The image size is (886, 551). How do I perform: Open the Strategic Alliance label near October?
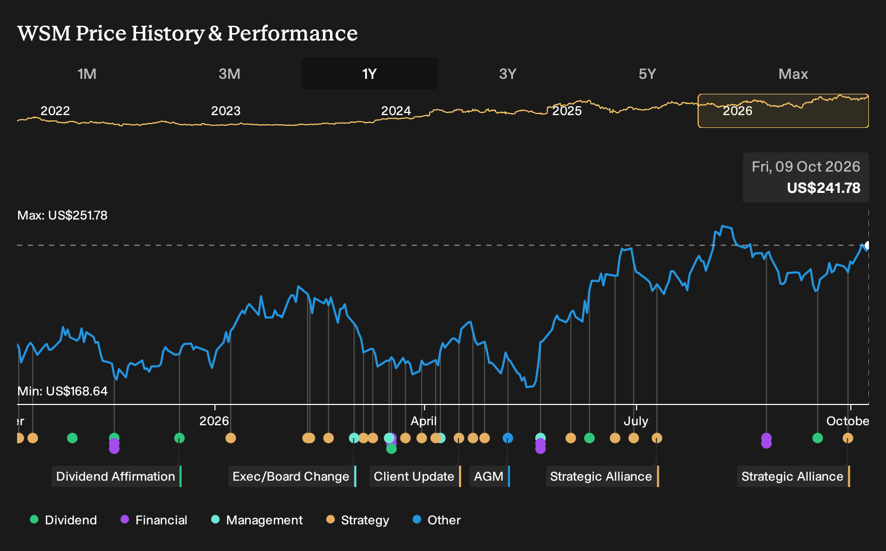794,476
